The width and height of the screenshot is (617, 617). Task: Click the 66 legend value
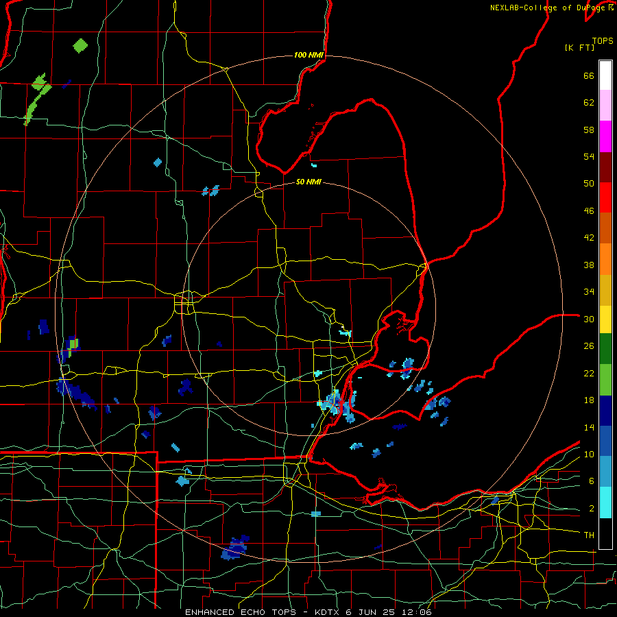coord(589,75)
